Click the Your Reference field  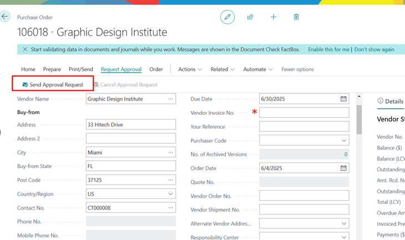(x=304, y=126)
